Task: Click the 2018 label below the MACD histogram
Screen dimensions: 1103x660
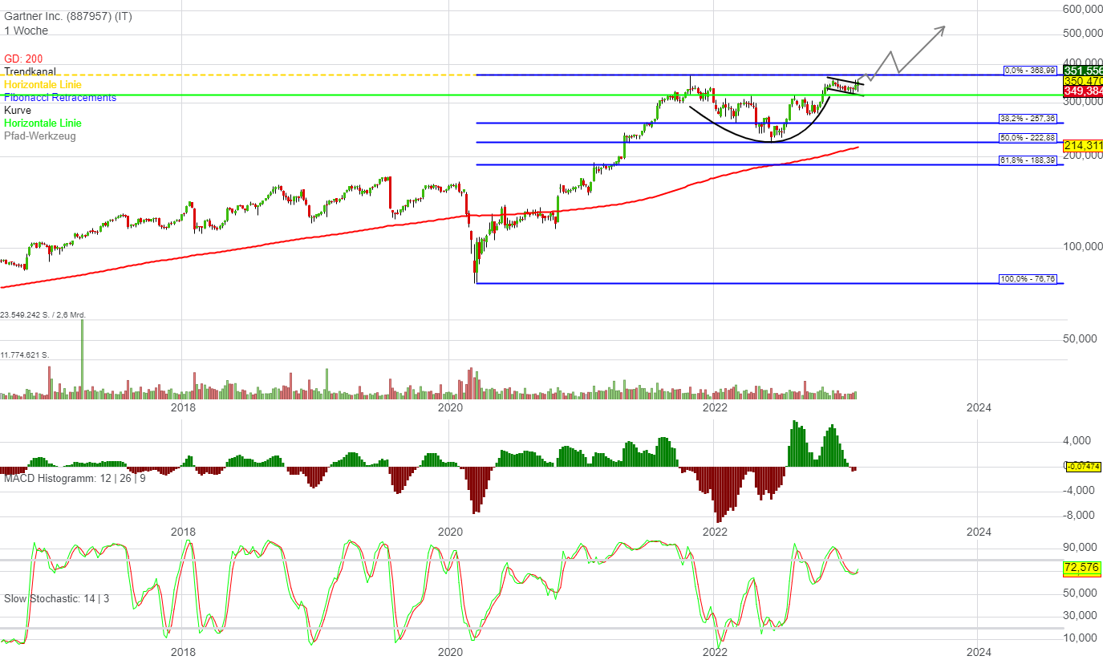Action: [184, 532]
